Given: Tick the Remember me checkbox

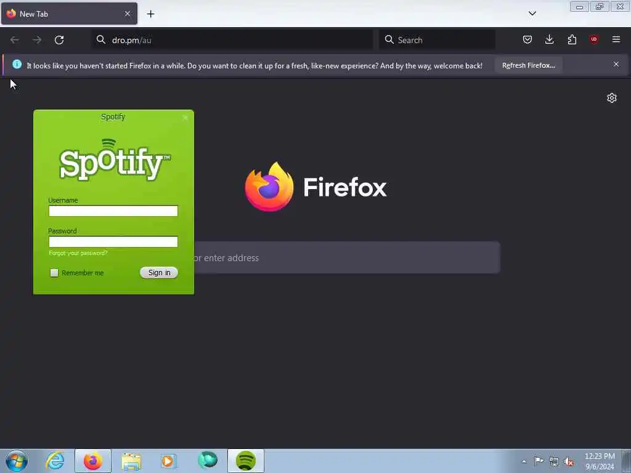Looking at the screenshot, I should pos(54,273).
